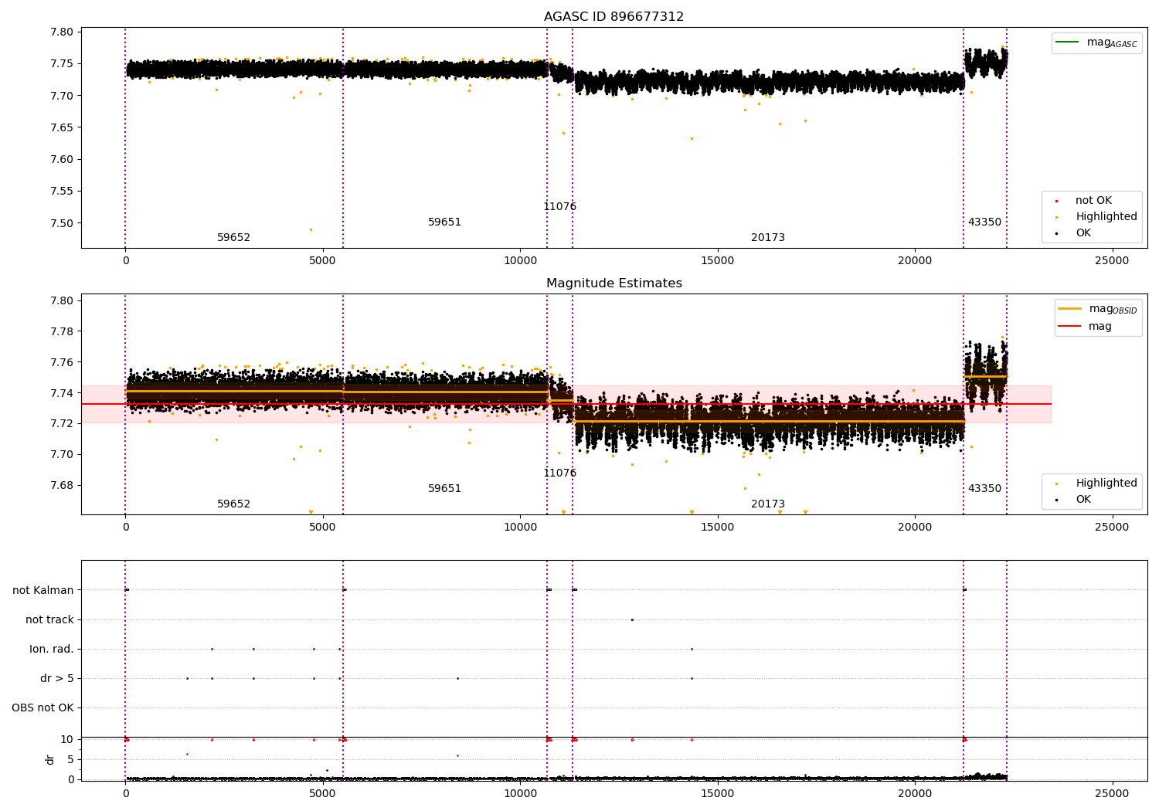Click the mag OBSID orange line legend entry

[x=1096, y=309]
